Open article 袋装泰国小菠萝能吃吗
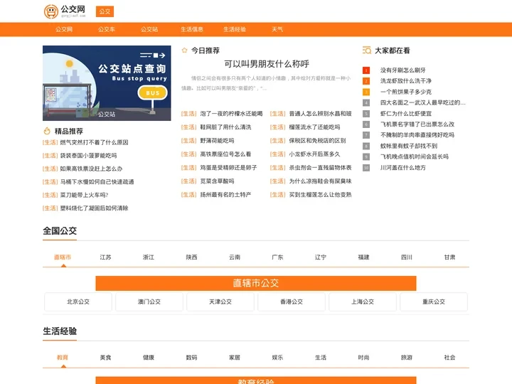Screen dimensions: 512x384 click(x=88, y=156)
